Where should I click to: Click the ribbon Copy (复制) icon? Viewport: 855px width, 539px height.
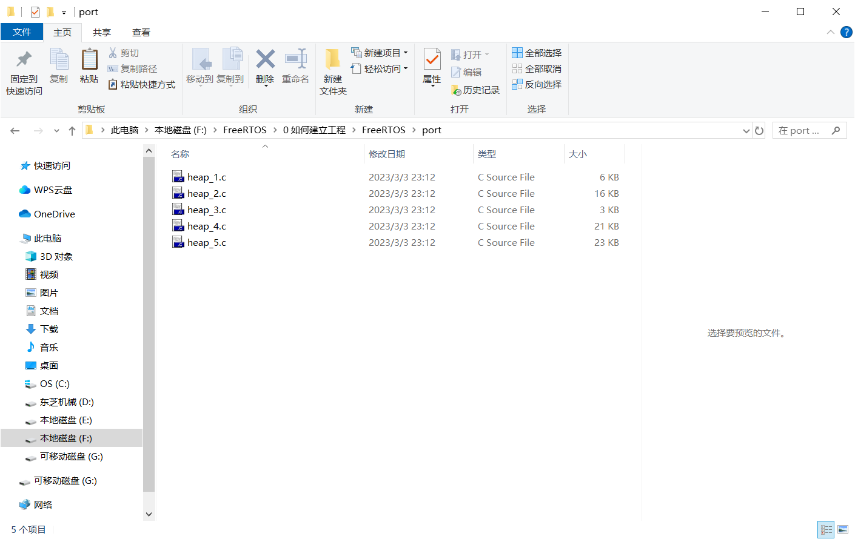coord(59,65)
